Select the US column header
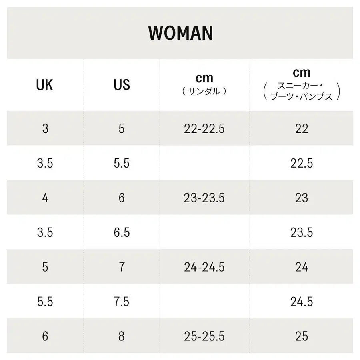The width and height of the screenshot is (360, 360). click(122, 85)
